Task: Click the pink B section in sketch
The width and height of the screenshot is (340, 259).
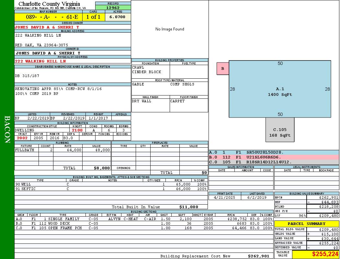Action: coord(223,69)
